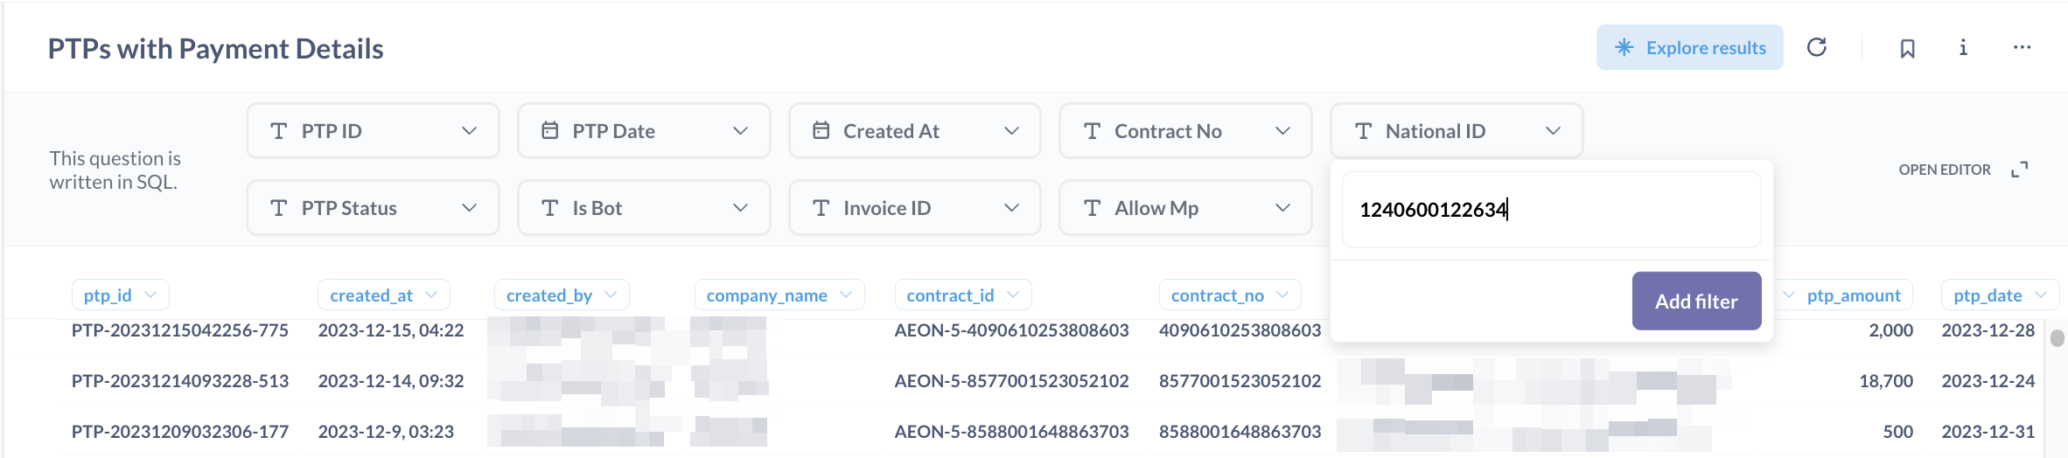Open the ptp_id column header menu
2068x458 pixels.
150,295
